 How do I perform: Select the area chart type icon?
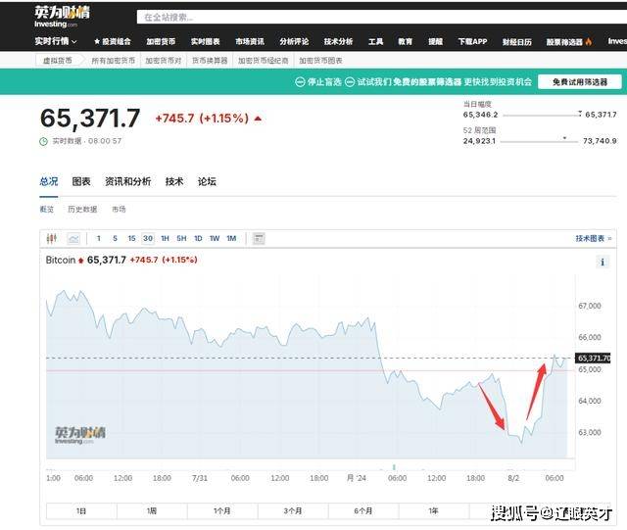tap(73, 238)
